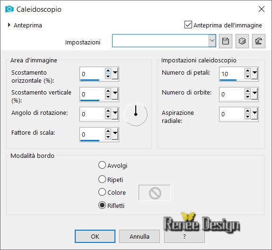Select the Avvolgi radio button
Image resolution: width=272 pixels, height=250 pixels.
pyautogui.click(x=102, y=165)
